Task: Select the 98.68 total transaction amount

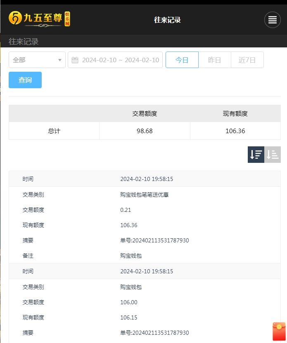Action: tap(145, 131)
